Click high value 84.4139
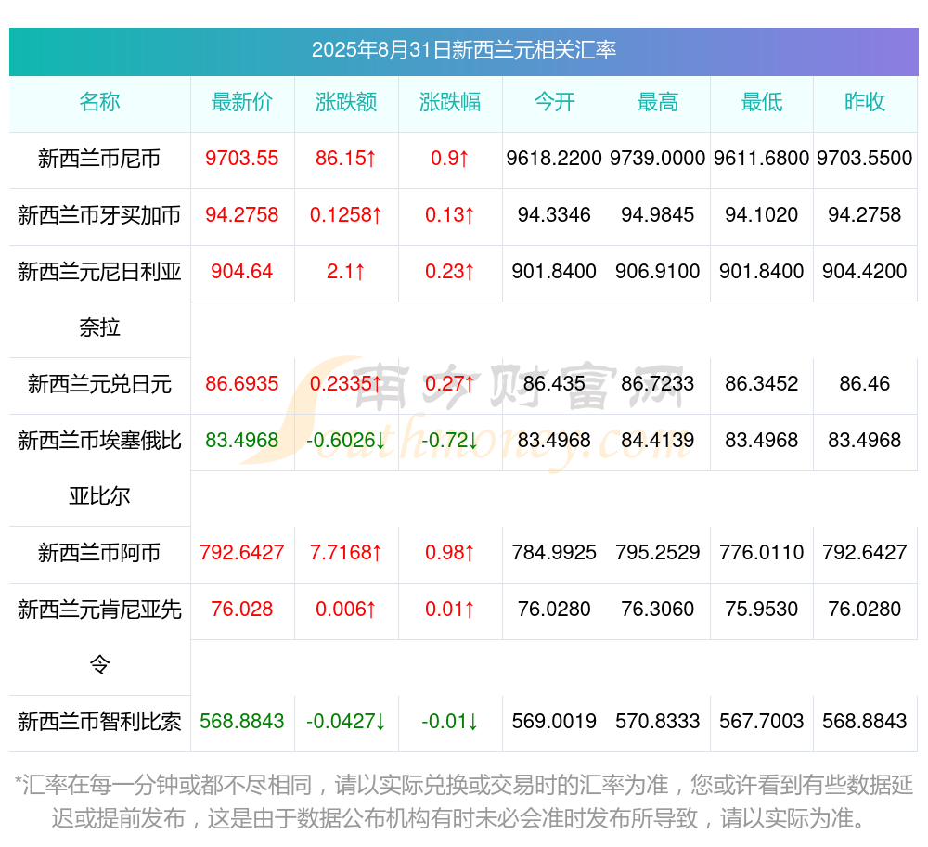928x847 pixels. pos(658,440)
